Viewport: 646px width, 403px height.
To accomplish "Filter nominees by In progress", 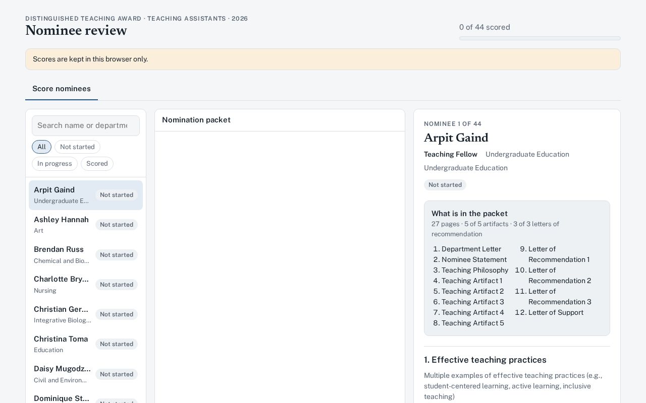I will pyautogui.click(x=55, y=164).
